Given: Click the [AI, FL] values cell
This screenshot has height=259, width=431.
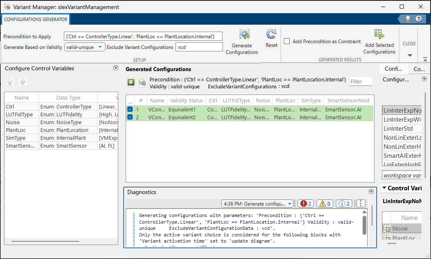Looking at the screenshot, I should tap(108, 146).
